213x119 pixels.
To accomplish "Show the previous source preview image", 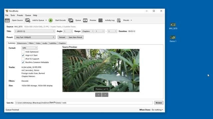I will [x=99, y=95].
